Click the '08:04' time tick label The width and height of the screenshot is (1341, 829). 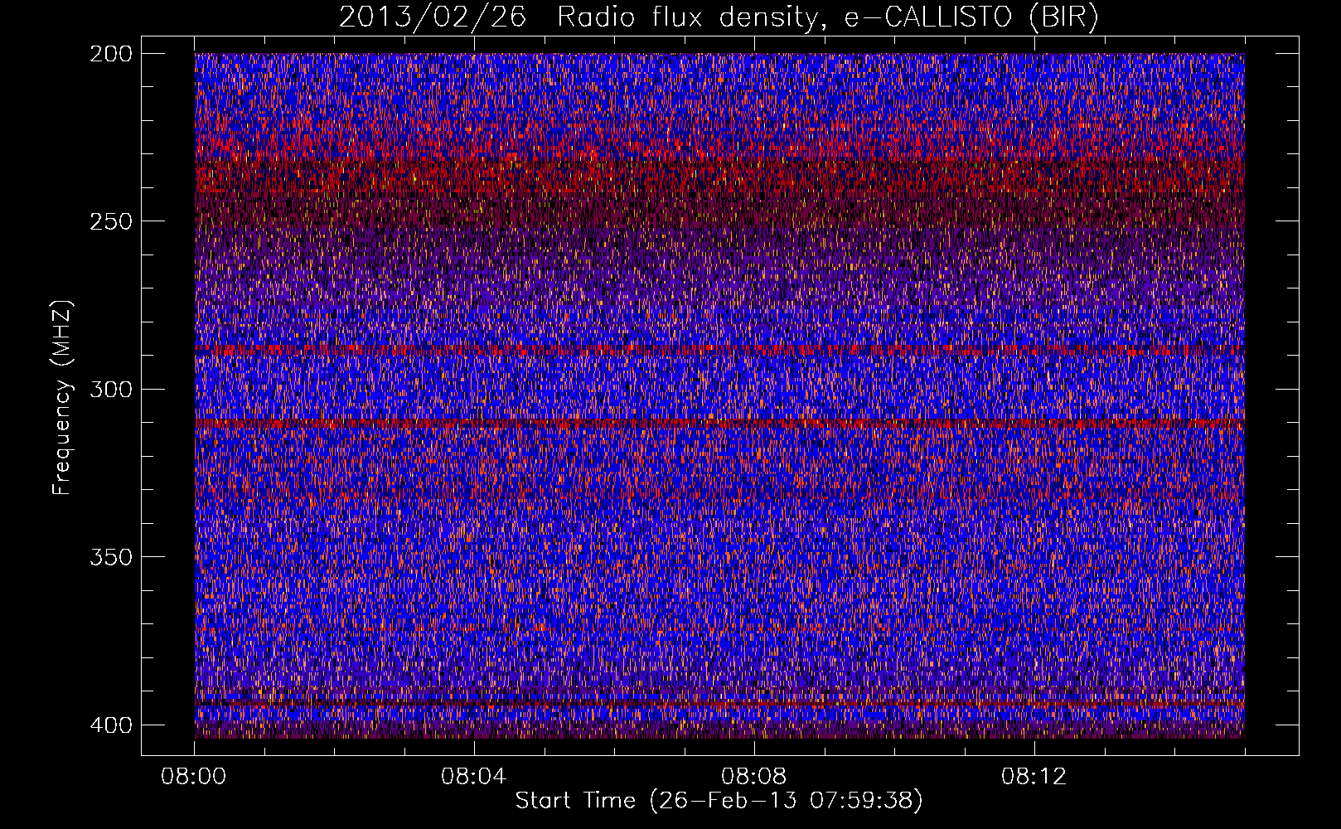coord(474,777)
